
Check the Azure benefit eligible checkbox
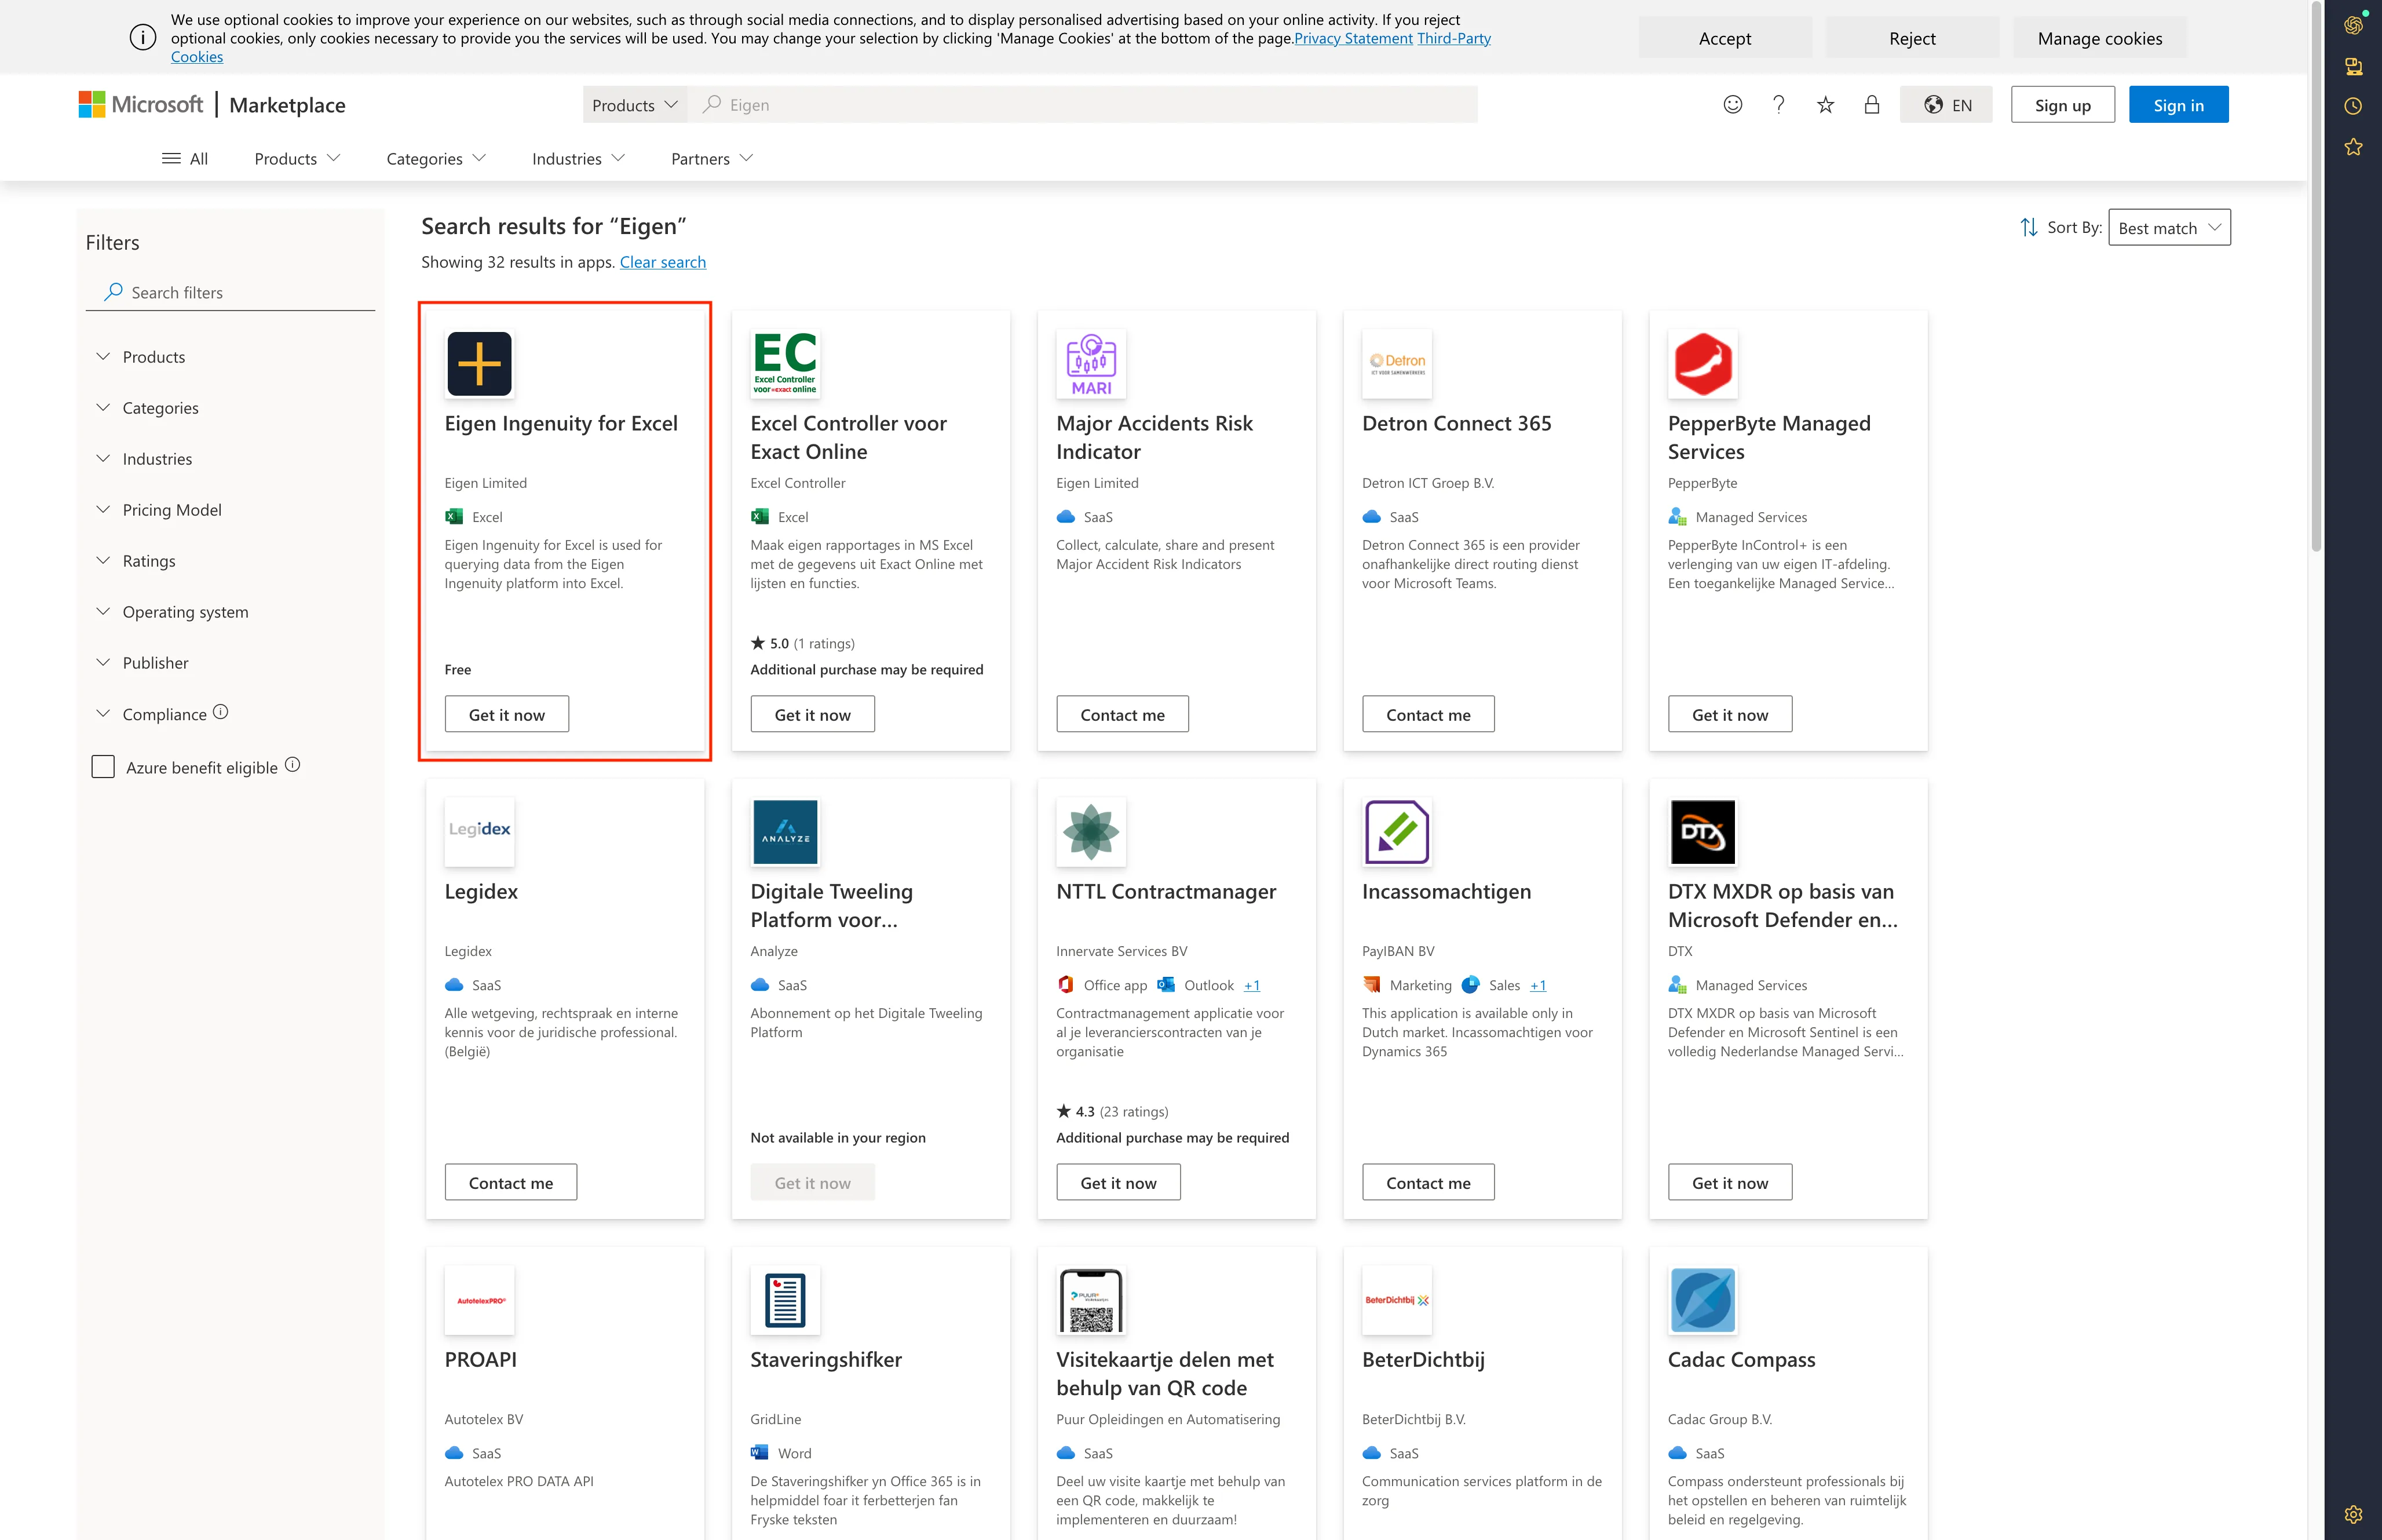(x=103, y=767)
